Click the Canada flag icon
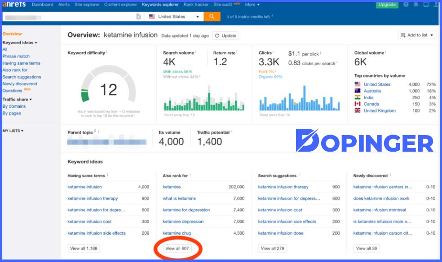 pyautogui.click(x=358, y=104)
